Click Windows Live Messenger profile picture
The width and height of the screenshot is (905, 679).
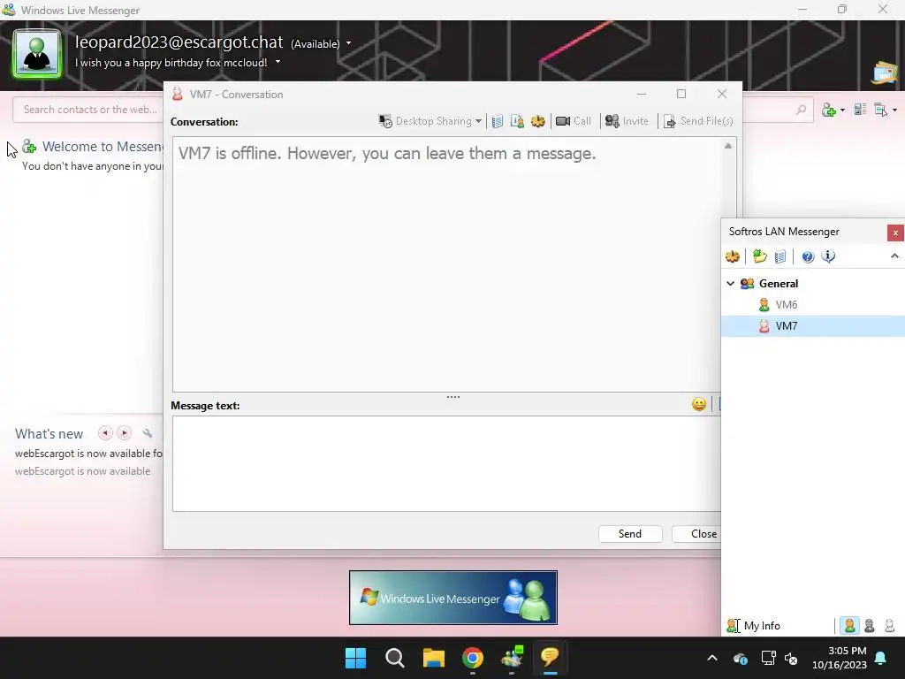click(x=37, y=54)
